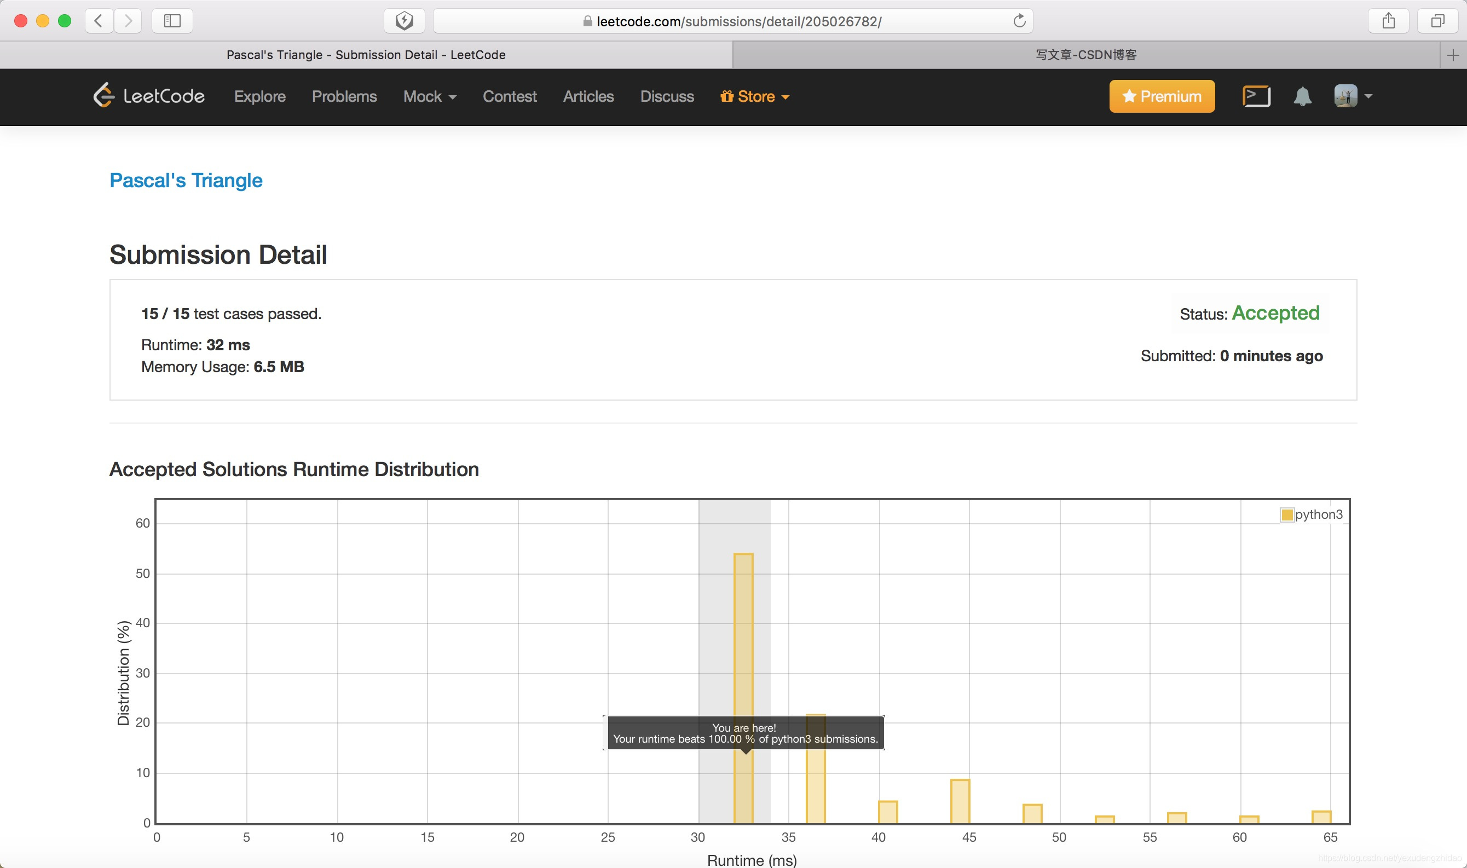Open the playground terminal icon

(1256, 96)
